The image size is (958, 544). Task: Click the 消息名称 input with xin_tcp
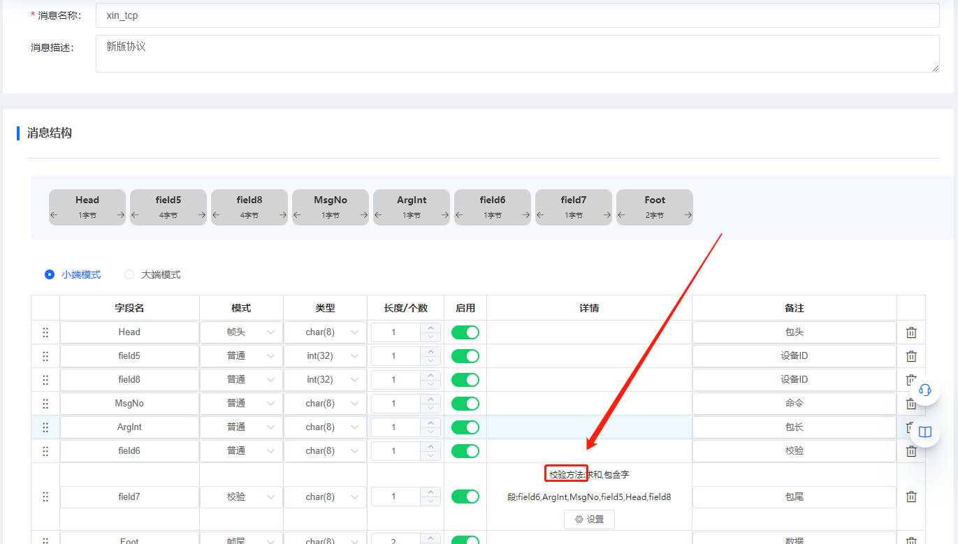[x=517, y=15]
